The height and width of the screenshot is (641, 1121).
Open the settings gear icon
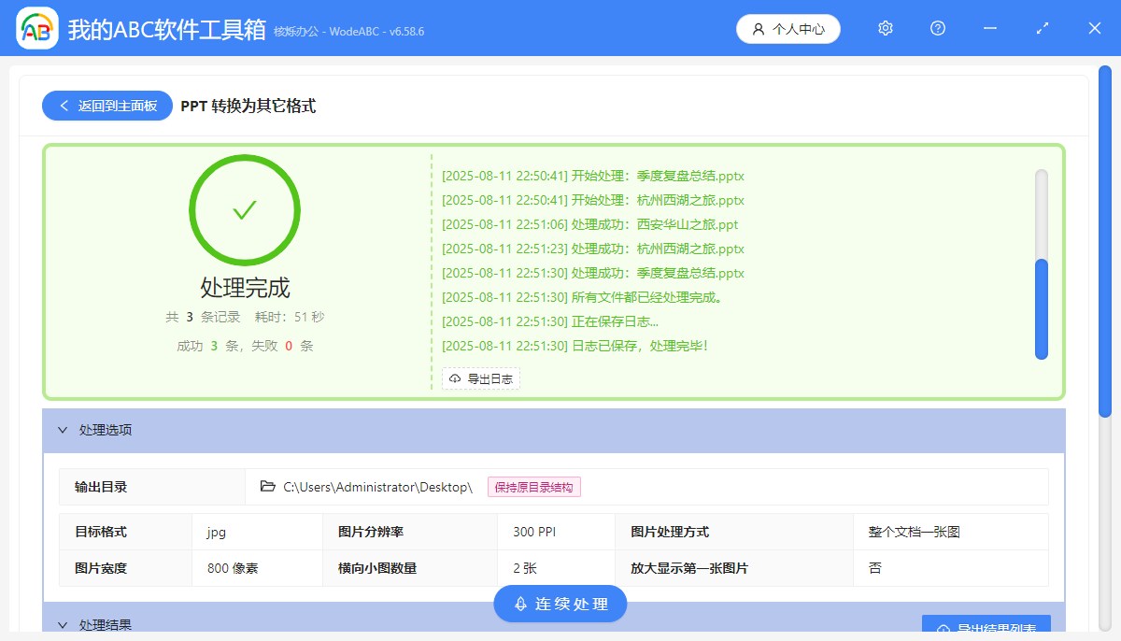pos(885,28)
